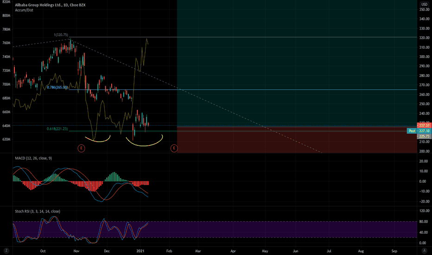Image resolution: width=432 pixels, height=255 pixels.
Task: Select the Accum/Dist indicator label
Action: [24, 10]
